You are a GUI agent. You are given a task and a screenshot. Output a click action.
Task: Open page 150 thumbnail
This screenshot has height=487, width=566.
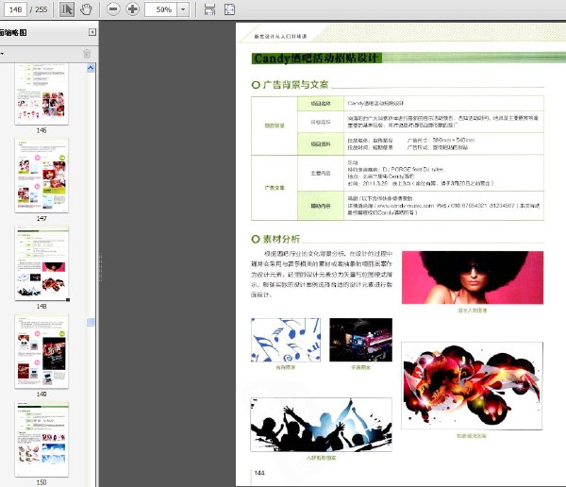42,439
